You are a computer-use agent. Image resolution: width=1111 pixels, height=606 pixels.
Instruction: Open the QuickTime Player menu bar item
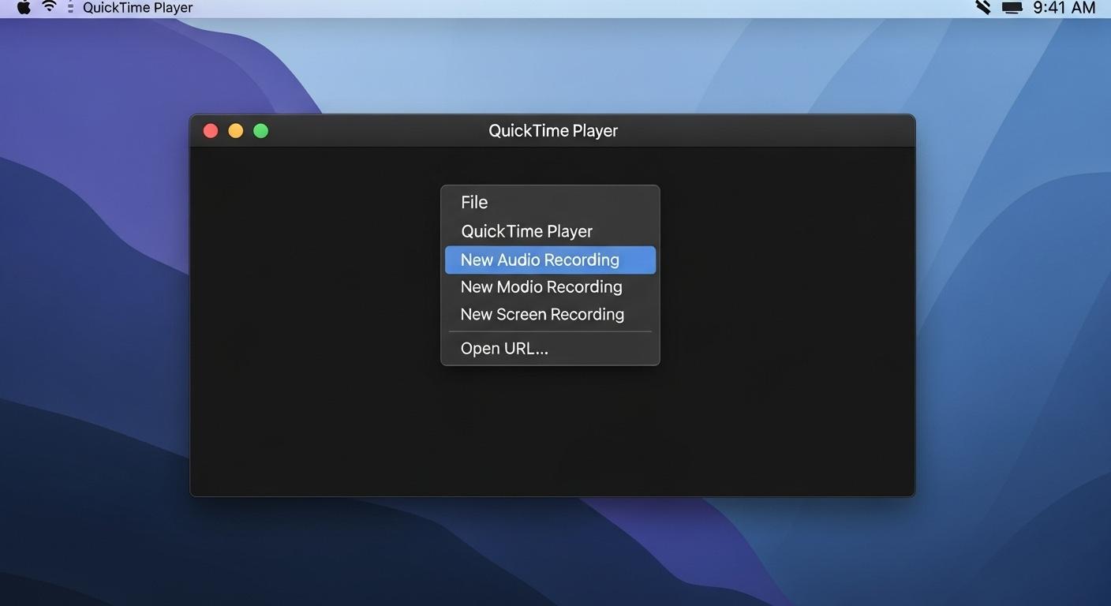tap(137, 8)
